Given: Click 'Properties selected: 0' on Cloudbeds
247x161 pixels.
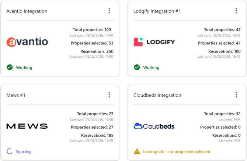Looking at the screenshot, I should coord(220,127).
